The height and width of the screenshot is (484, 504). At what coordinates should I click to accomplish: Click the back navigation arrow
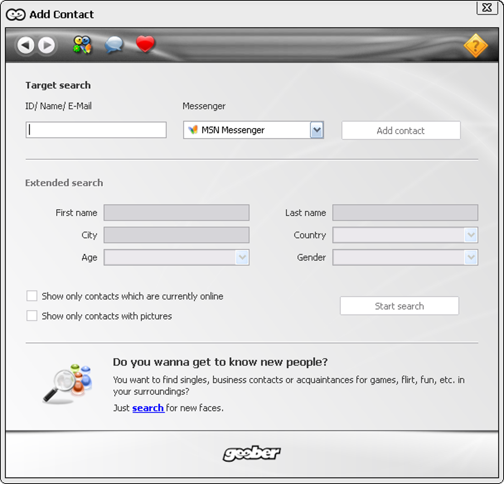coord(26,45)
